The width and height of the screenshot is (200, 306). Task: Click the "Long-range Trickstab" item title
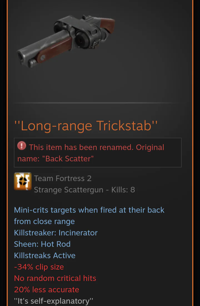click(86, 126)
